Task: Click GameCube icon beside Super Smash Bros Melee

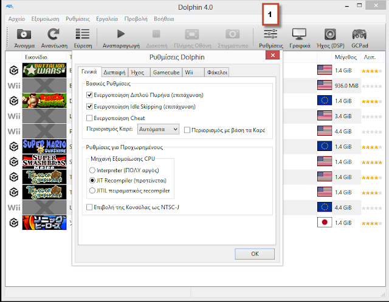Action: coord(14,162)
